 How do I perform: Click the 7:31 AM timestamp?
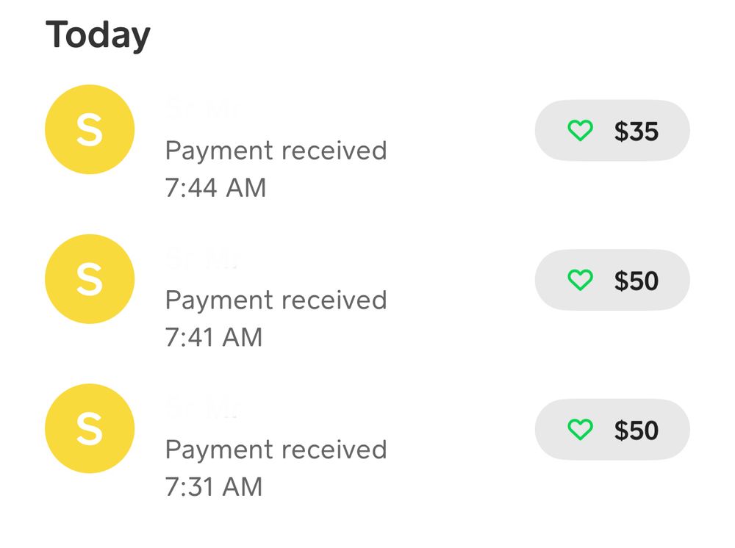[213, 486]
